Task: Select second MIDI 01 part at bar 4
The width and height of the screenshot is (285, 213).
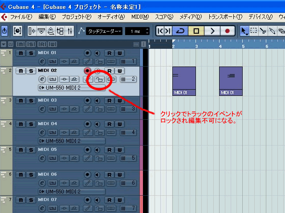Action: click(x=231, y=81)
